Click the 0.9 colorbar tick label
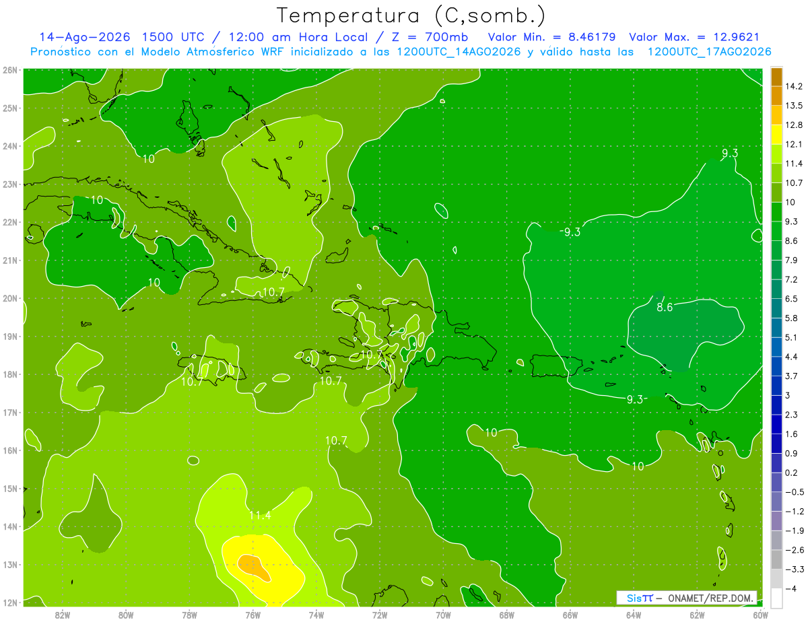Image resolution: width=808 pixels, height=624 pixels. [x=792, y=453]
